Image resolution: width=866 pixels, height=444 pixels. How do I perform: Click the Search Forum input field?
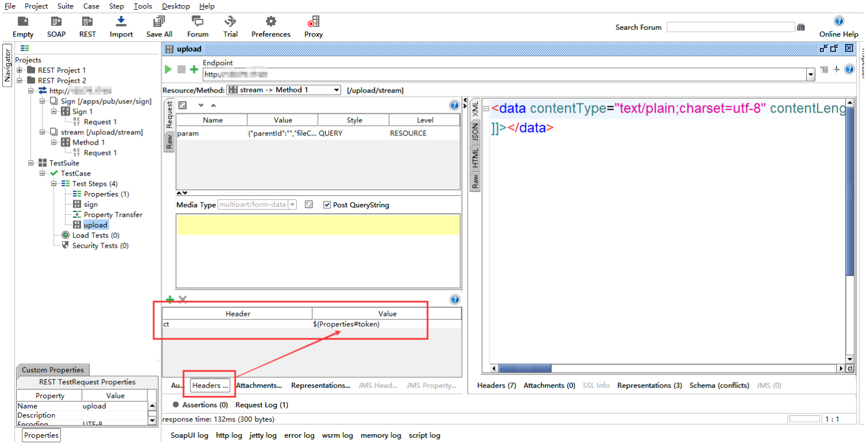click(x=730, y=27)
